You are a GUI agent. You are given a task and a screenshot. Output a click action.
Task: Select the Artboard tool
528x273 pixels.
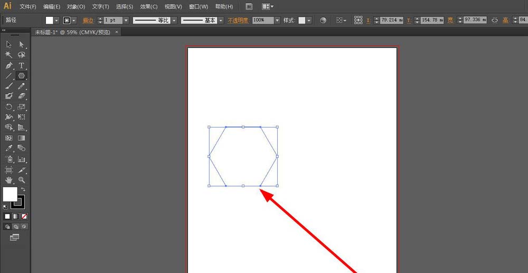pos(9,170)
